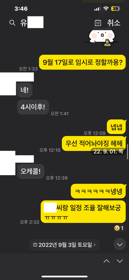Tap the crying emoji reaction count
The height and width of the screenshot is (280, 129).
[119, 228]
